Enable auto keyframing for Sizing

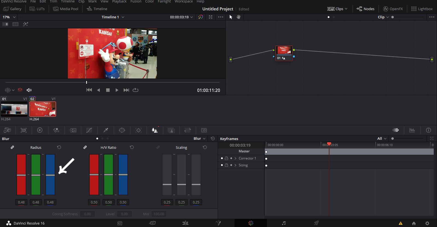(231, 165)
